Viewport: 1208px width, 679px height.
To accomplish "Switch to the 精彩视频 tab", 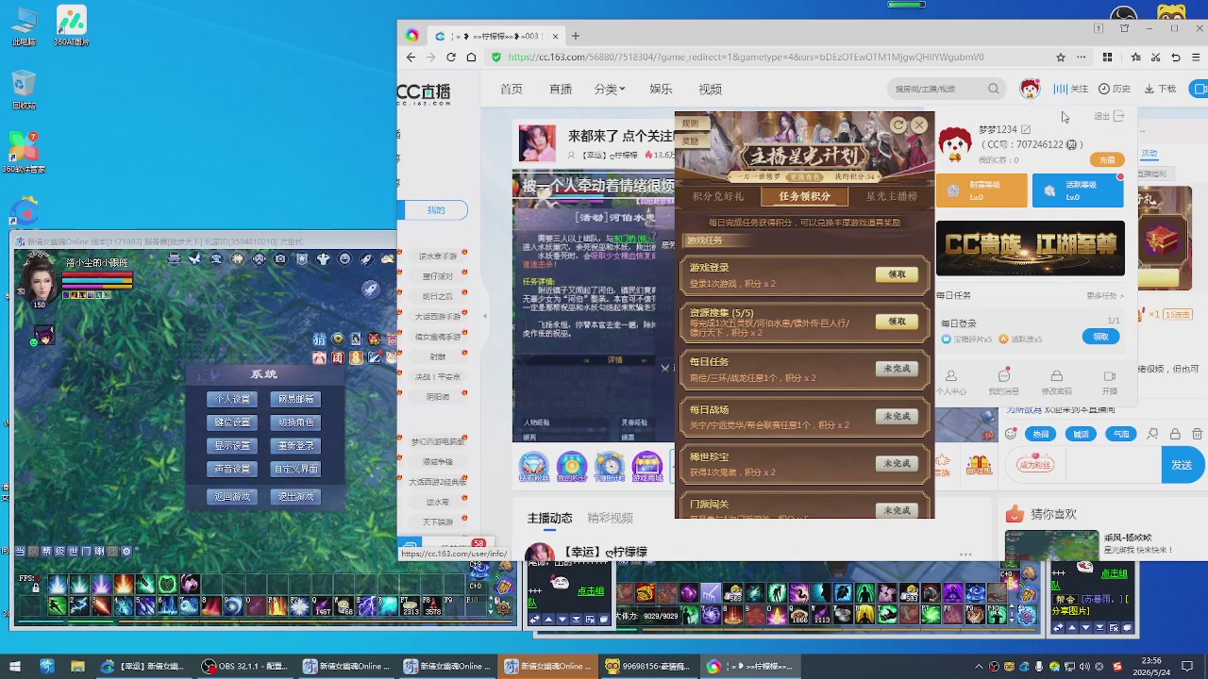I will 610,518.
